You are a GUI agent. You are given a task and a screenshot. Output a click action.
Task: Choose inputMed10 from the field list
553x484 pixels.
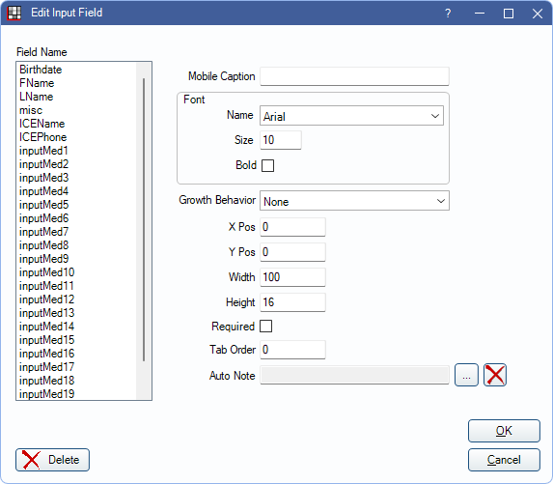coord(47,272)
